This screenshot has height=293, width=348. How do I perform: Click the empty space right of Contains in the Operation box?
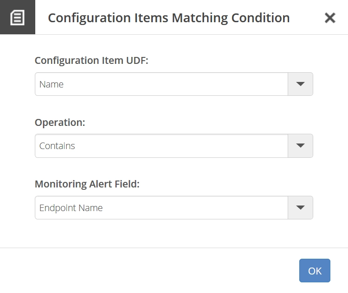click(181, 146)
